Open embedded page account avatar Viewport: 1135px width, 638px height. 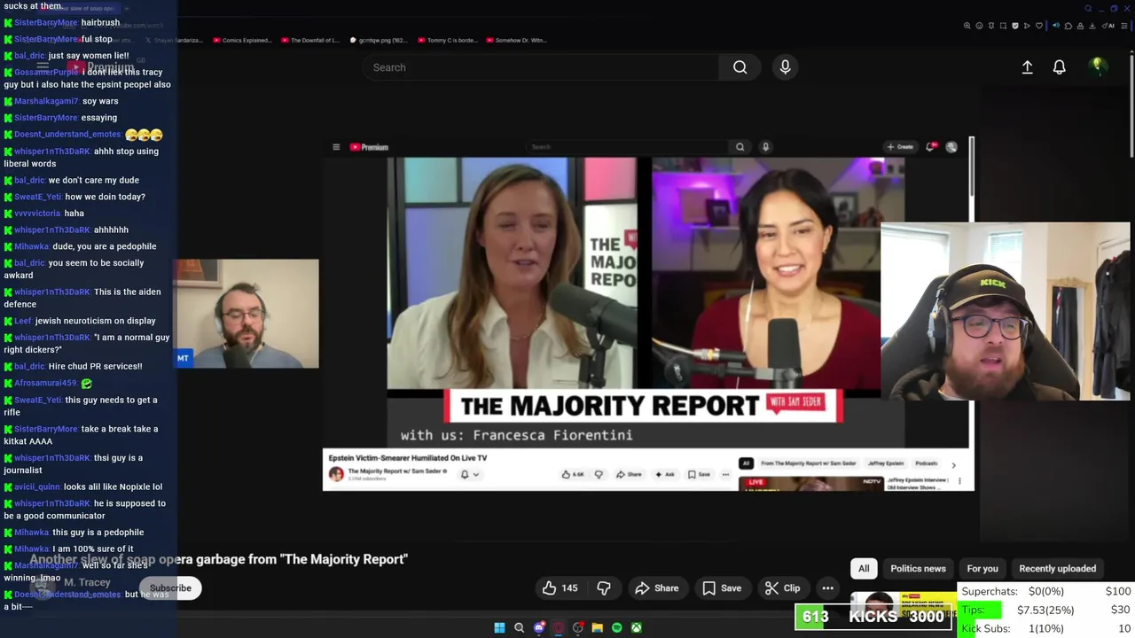951,147
